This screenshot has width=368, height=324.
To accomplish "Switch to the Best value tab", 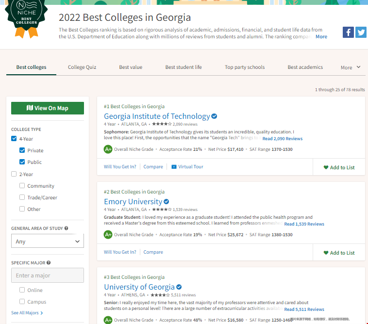I will pos(131,67).
